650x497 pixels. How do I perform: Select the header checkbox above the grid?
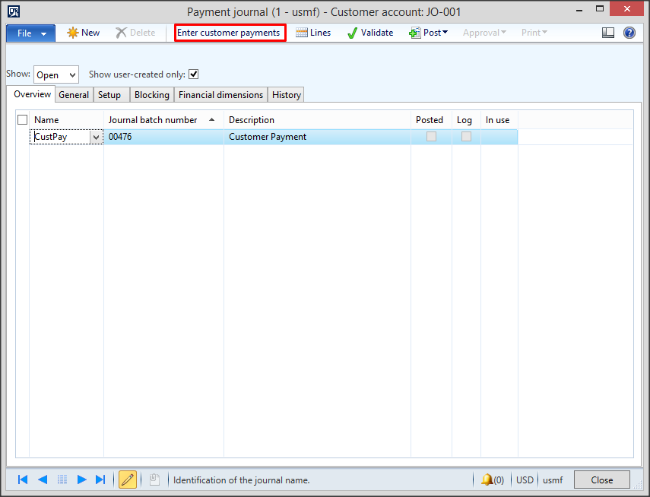(x=22, y=119)
